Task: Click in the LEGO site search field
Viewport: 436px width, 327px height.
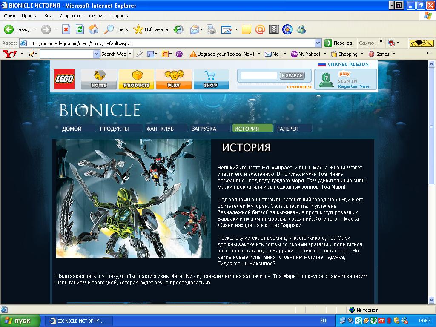Action: click(x=259, y=75)
